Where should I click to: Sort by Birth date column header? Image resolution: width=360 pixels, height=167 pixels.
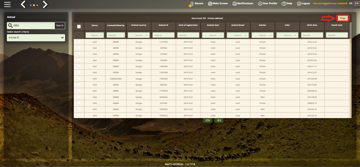312,25
